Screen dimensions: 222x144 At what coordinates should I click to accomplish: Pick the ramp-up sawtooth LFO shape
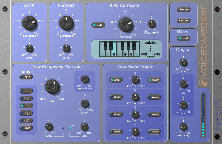pyautogui.click(x=26, y=113)
